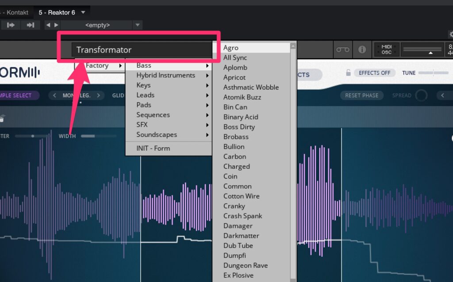Click the skip-to-end arrow icon in plugin header
The image size is (453, 282).
tap(31, 25)
